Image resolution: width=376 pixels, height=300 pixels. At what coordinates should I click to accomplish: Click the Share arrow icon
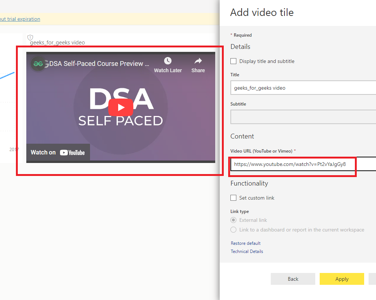pyautogui.click(x=198, y=61)
